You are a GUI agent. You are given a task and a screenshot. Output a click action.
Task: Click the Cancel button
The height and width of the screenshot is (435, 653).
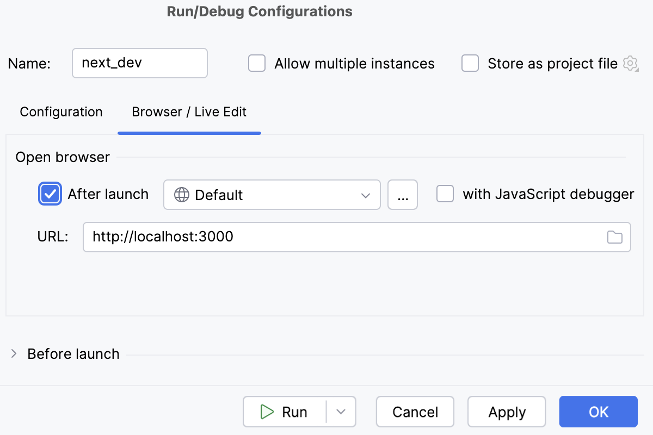click(415, 412)
